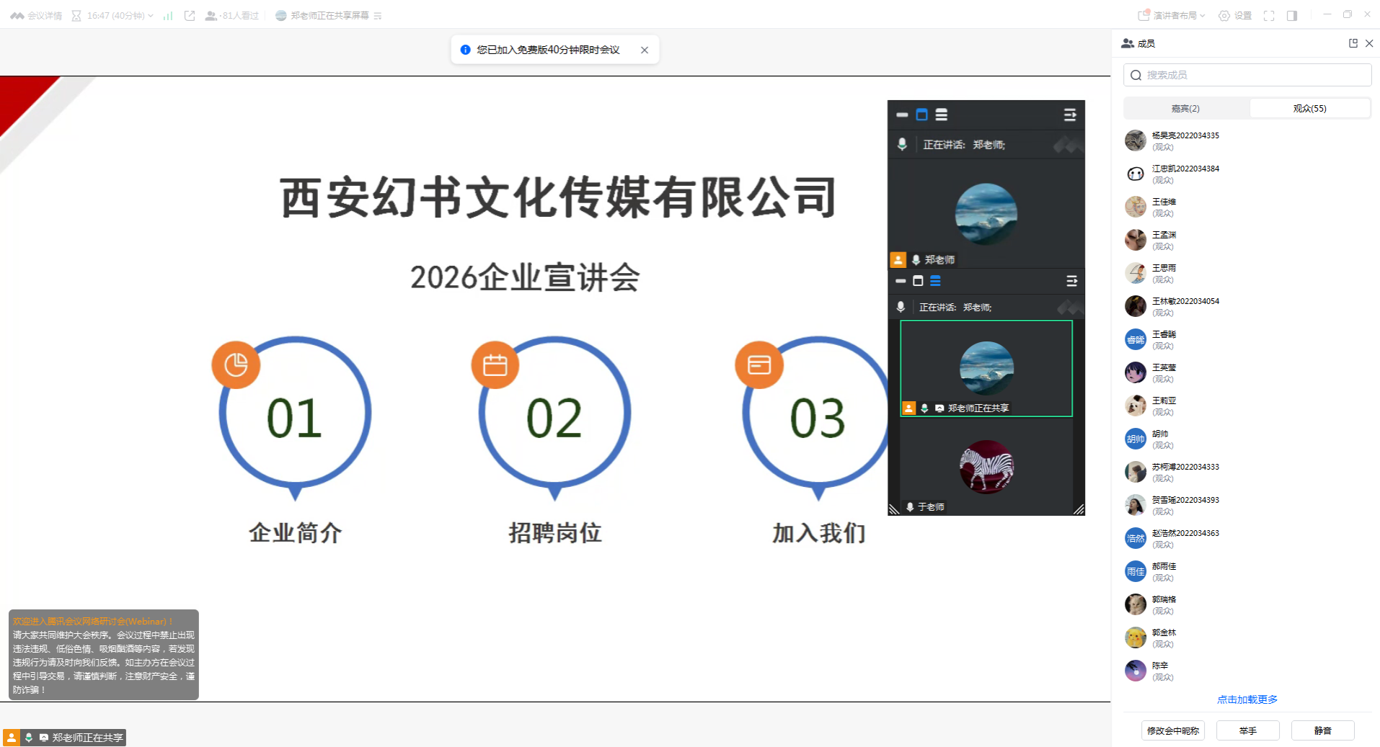Open the 设置 settings gear

tap(1234, 16)
